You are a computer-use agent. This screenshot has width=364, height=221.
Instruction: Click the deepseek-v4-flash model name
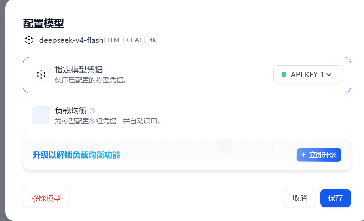click(71, 40)
